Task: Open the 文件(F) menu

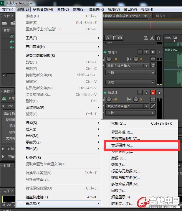Action: tap(8, 9)
